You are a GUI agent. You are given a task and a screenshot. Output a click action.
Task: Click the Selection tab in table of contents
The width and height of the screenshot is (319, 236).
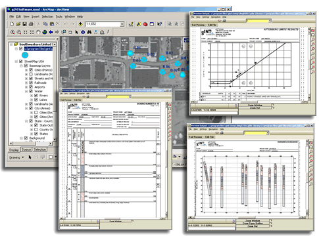(x=40, y=149)
